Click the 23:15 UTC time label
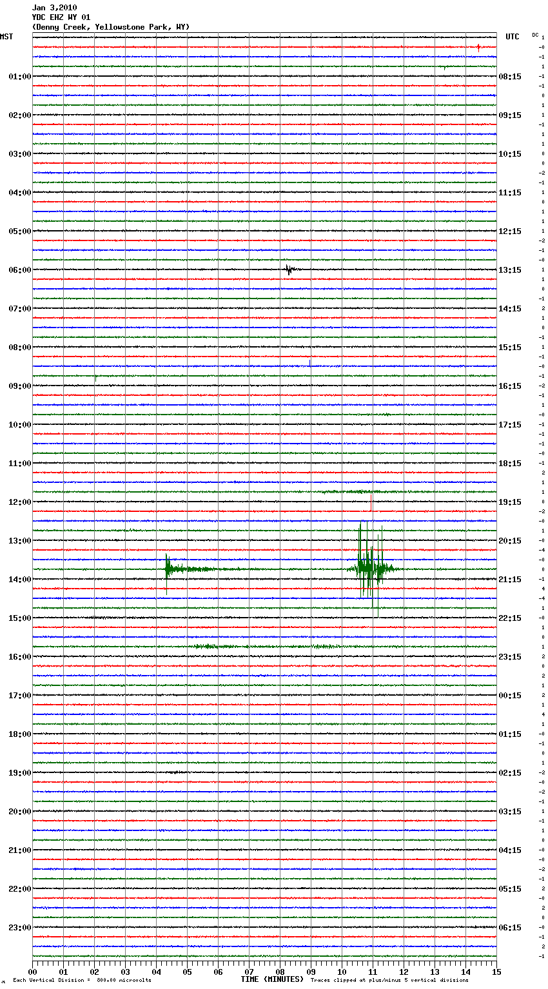The width and height of the screenshot is (548, 989). pyautogui.click(x=510, y=657)
